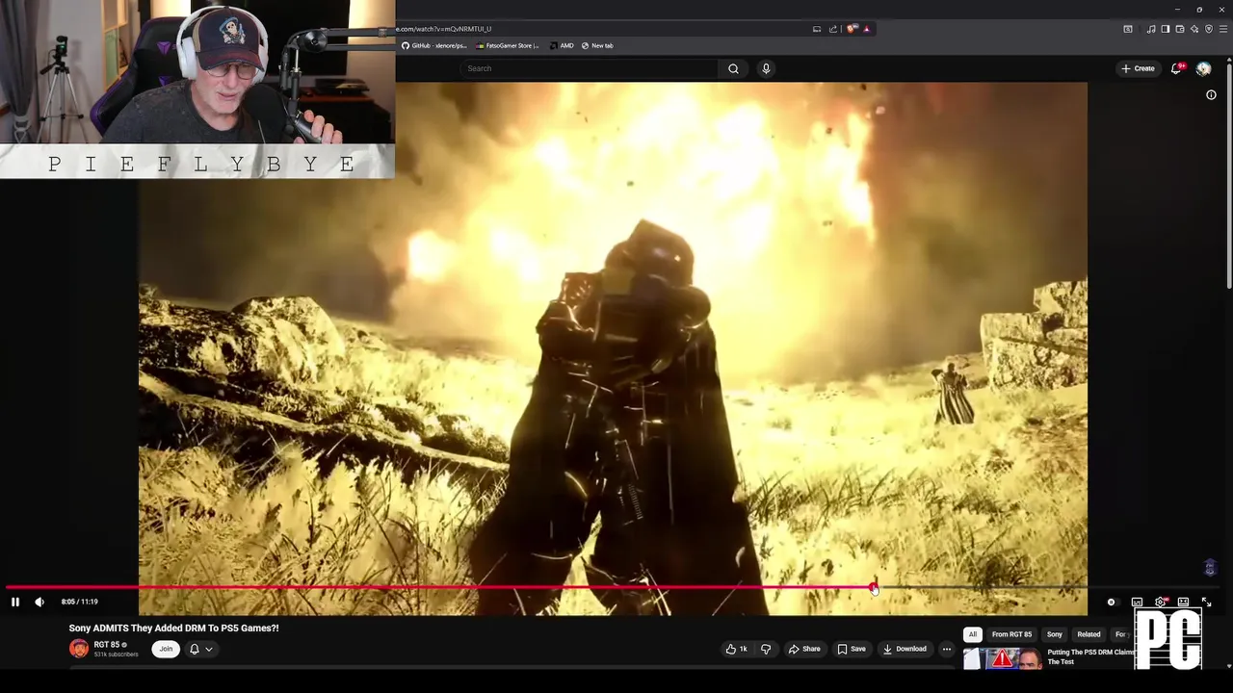
Task: Click the Brave Shields lion icon
Action: pyautogui.click(x=852, y=29)
